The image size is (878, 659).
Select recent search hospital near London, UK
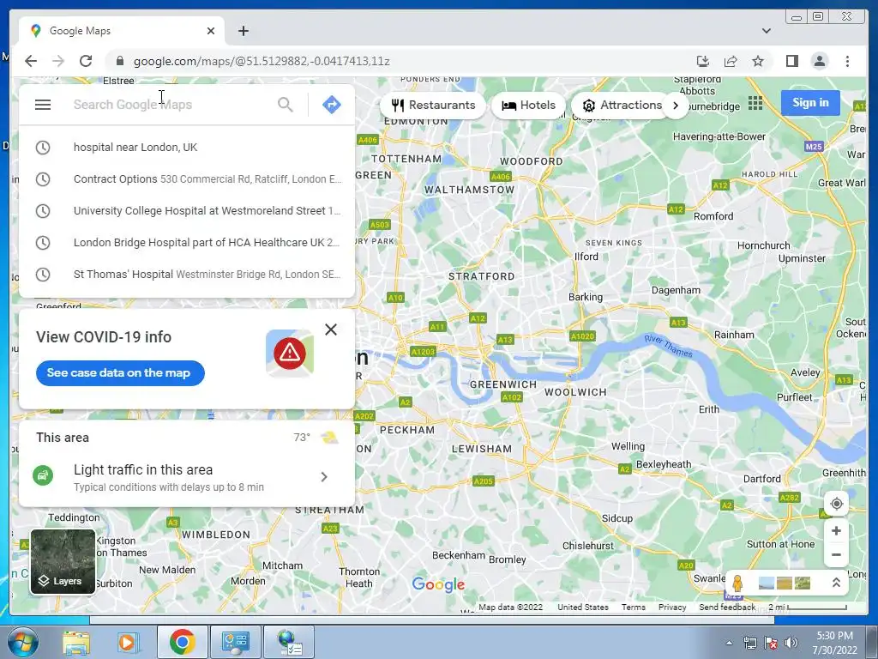point(187,148)
